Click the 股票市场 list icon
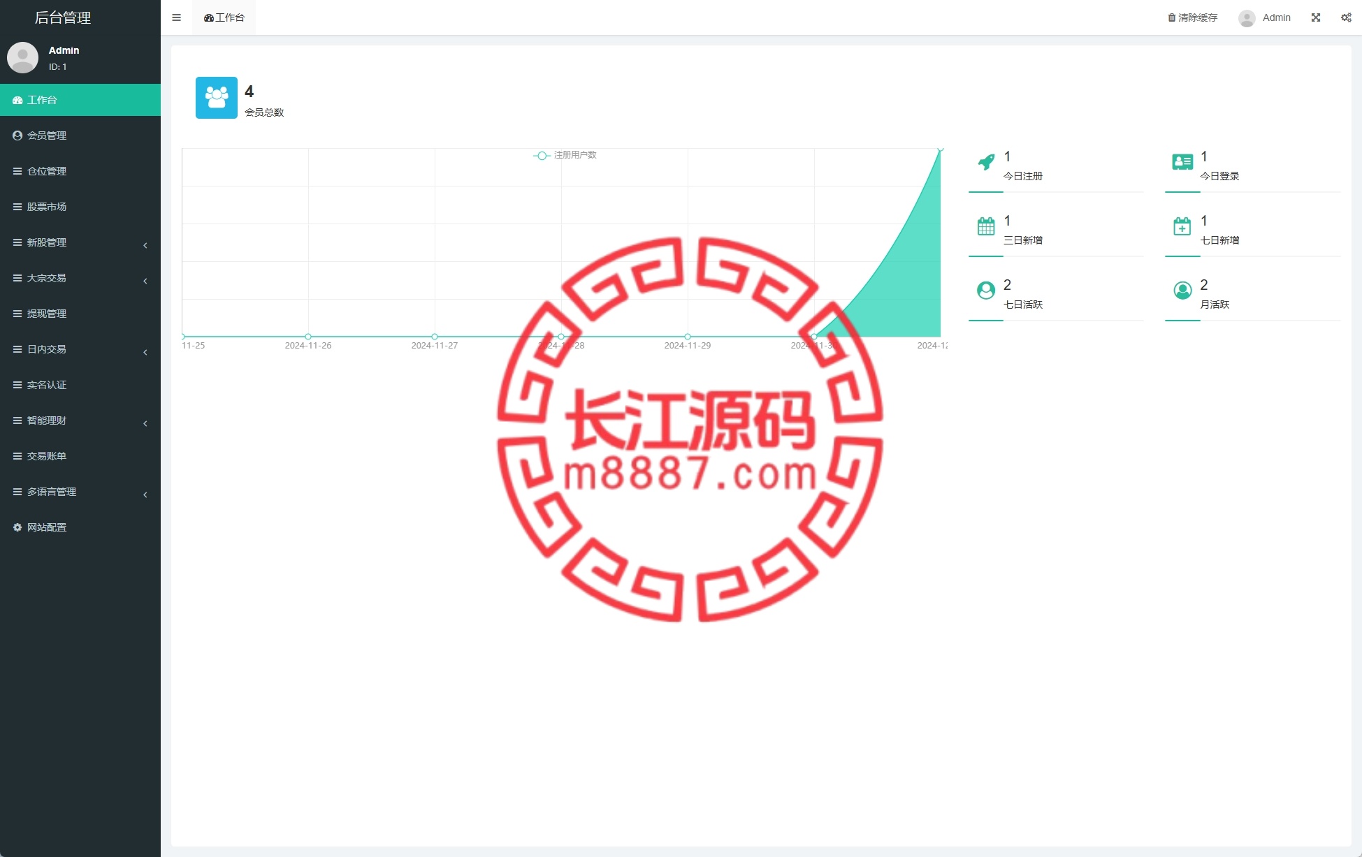The height and width of the screenshot is (857, 1362). pos(17,207)
